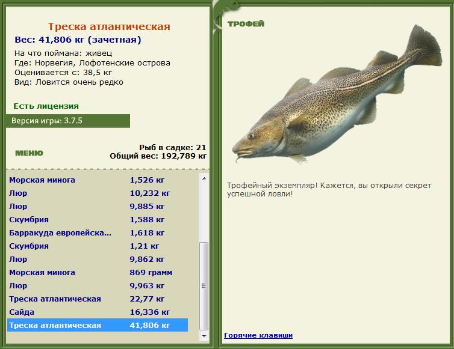The width and height of the screenshot is (454, 349).
Task: Open the Горячие клавиши link
Action: (x=258, y=335)
